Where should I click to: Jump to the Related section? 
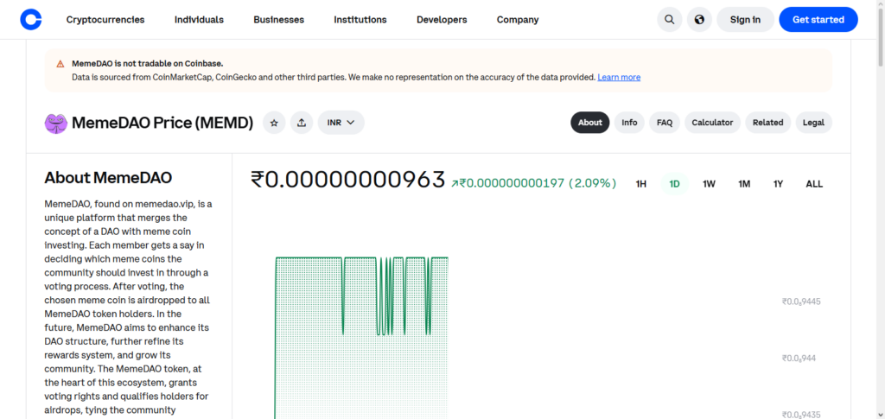(768, 123)
